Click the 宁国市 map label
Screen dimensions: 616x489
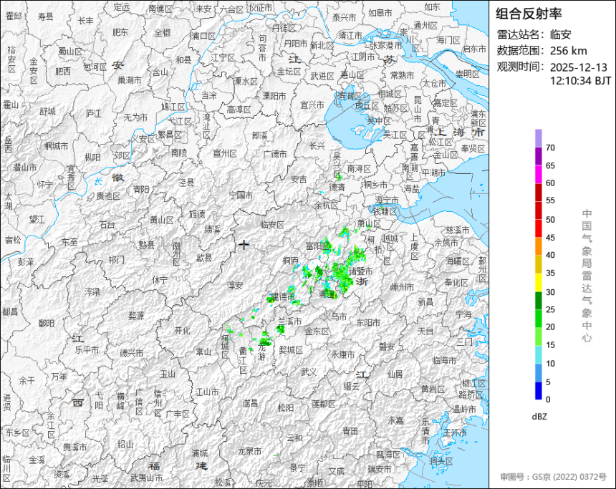[x=241, y=195]
